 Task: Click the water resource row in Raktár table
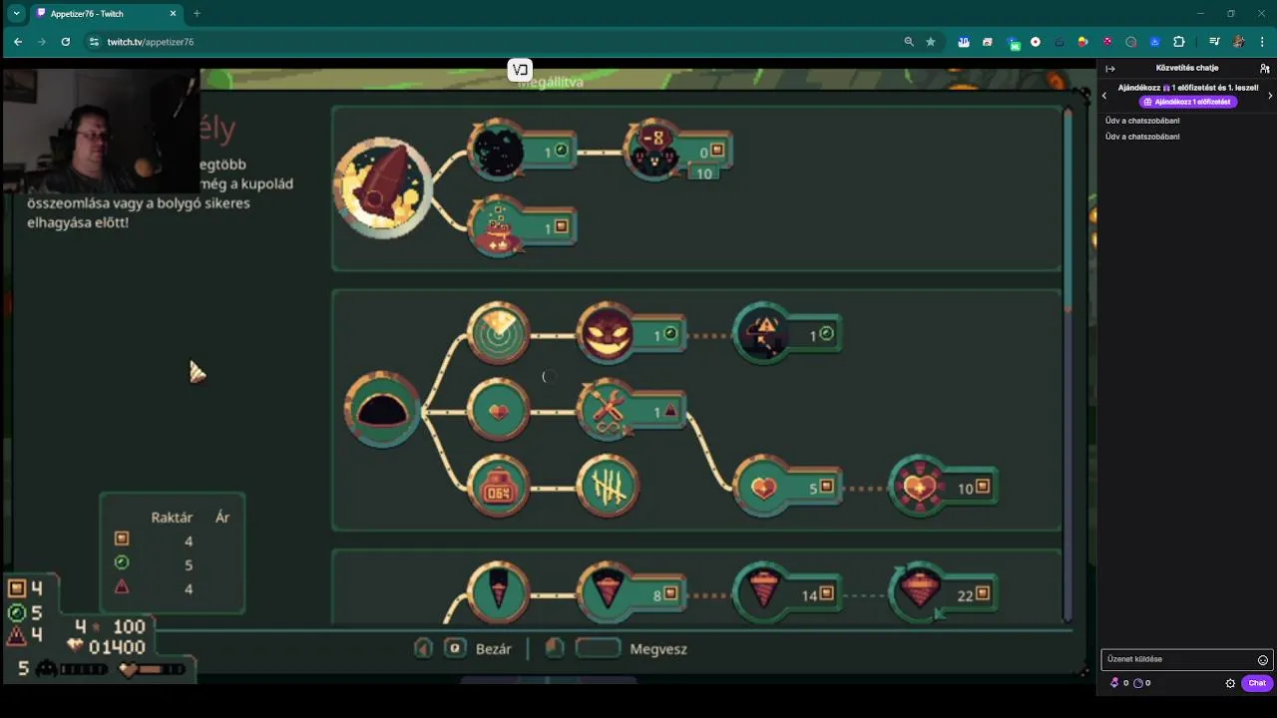(x=172, y=564)
